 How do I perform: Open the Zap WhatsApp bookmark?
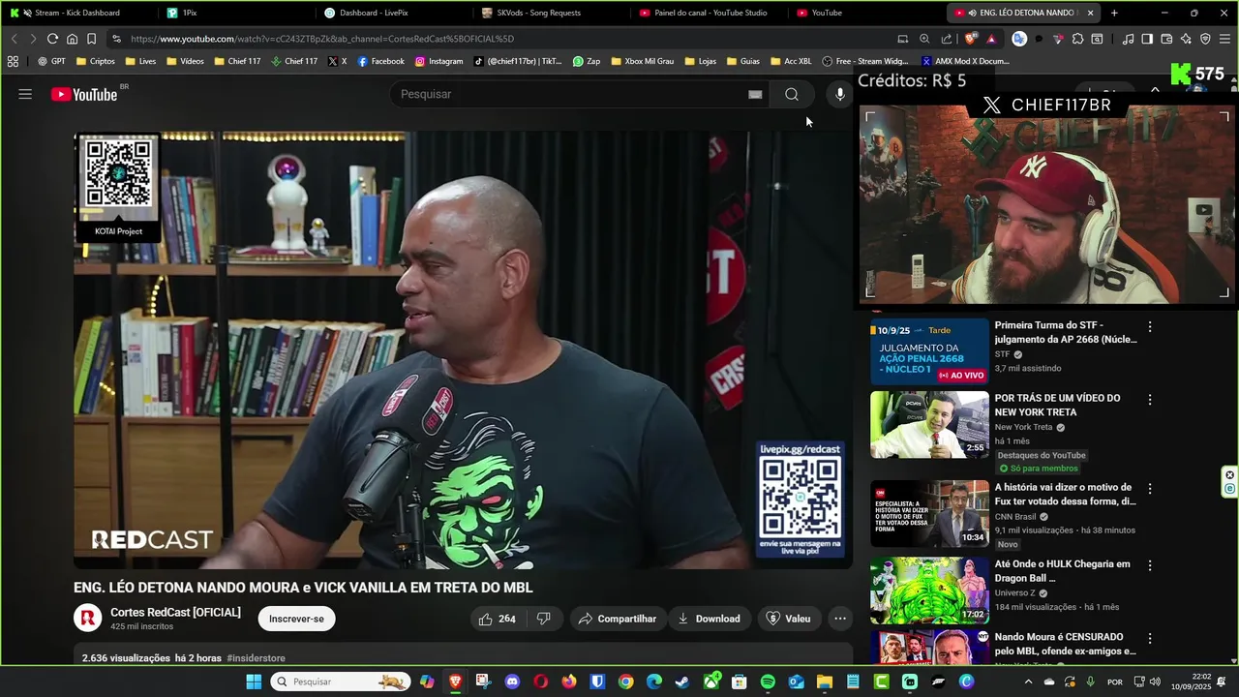(x=586, y=61)
